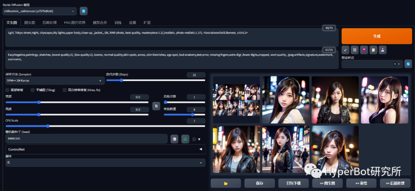Tick the extra seed options checkbox
The image size is (415, 191).
click(x=194, y=139)
